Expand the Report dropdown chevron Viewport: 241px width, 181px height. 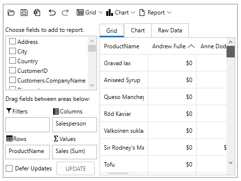[169, 13]
